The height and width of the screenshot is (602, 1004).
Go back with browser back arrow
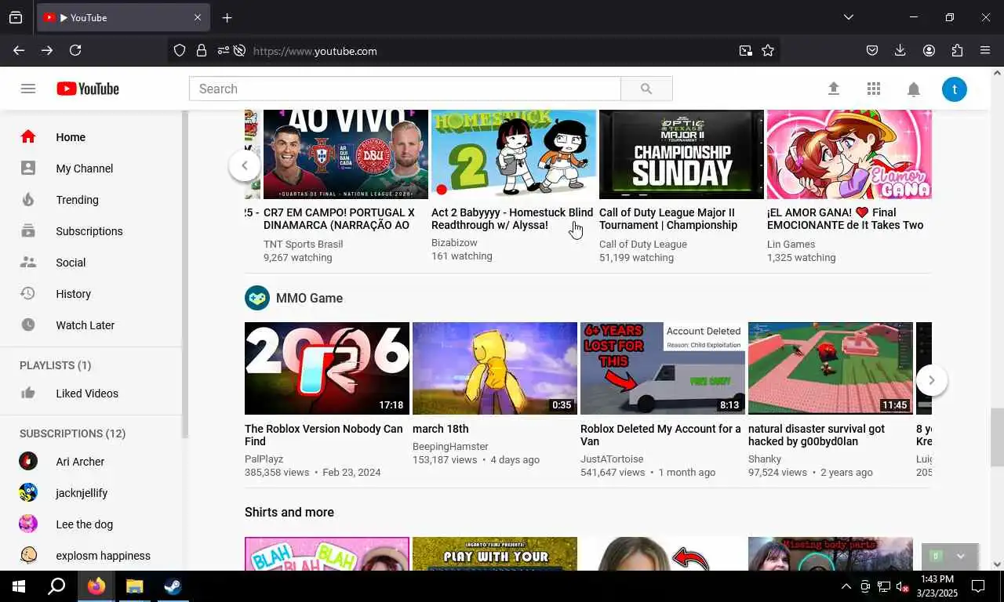[x=19, y=50]
